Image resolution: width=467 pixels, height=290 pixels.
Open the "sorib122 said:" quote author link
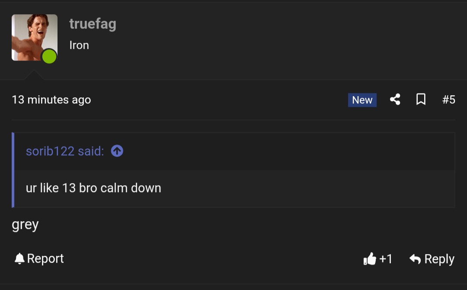point(65,151)
